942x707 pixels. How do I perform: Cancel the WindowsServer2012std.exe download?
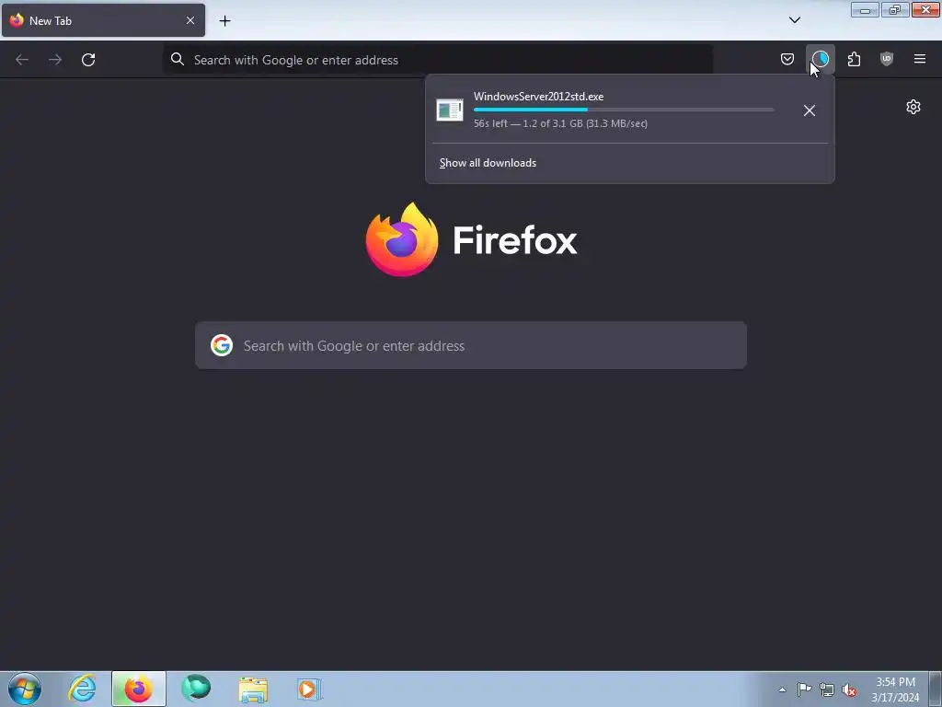(x=810, y=110)
